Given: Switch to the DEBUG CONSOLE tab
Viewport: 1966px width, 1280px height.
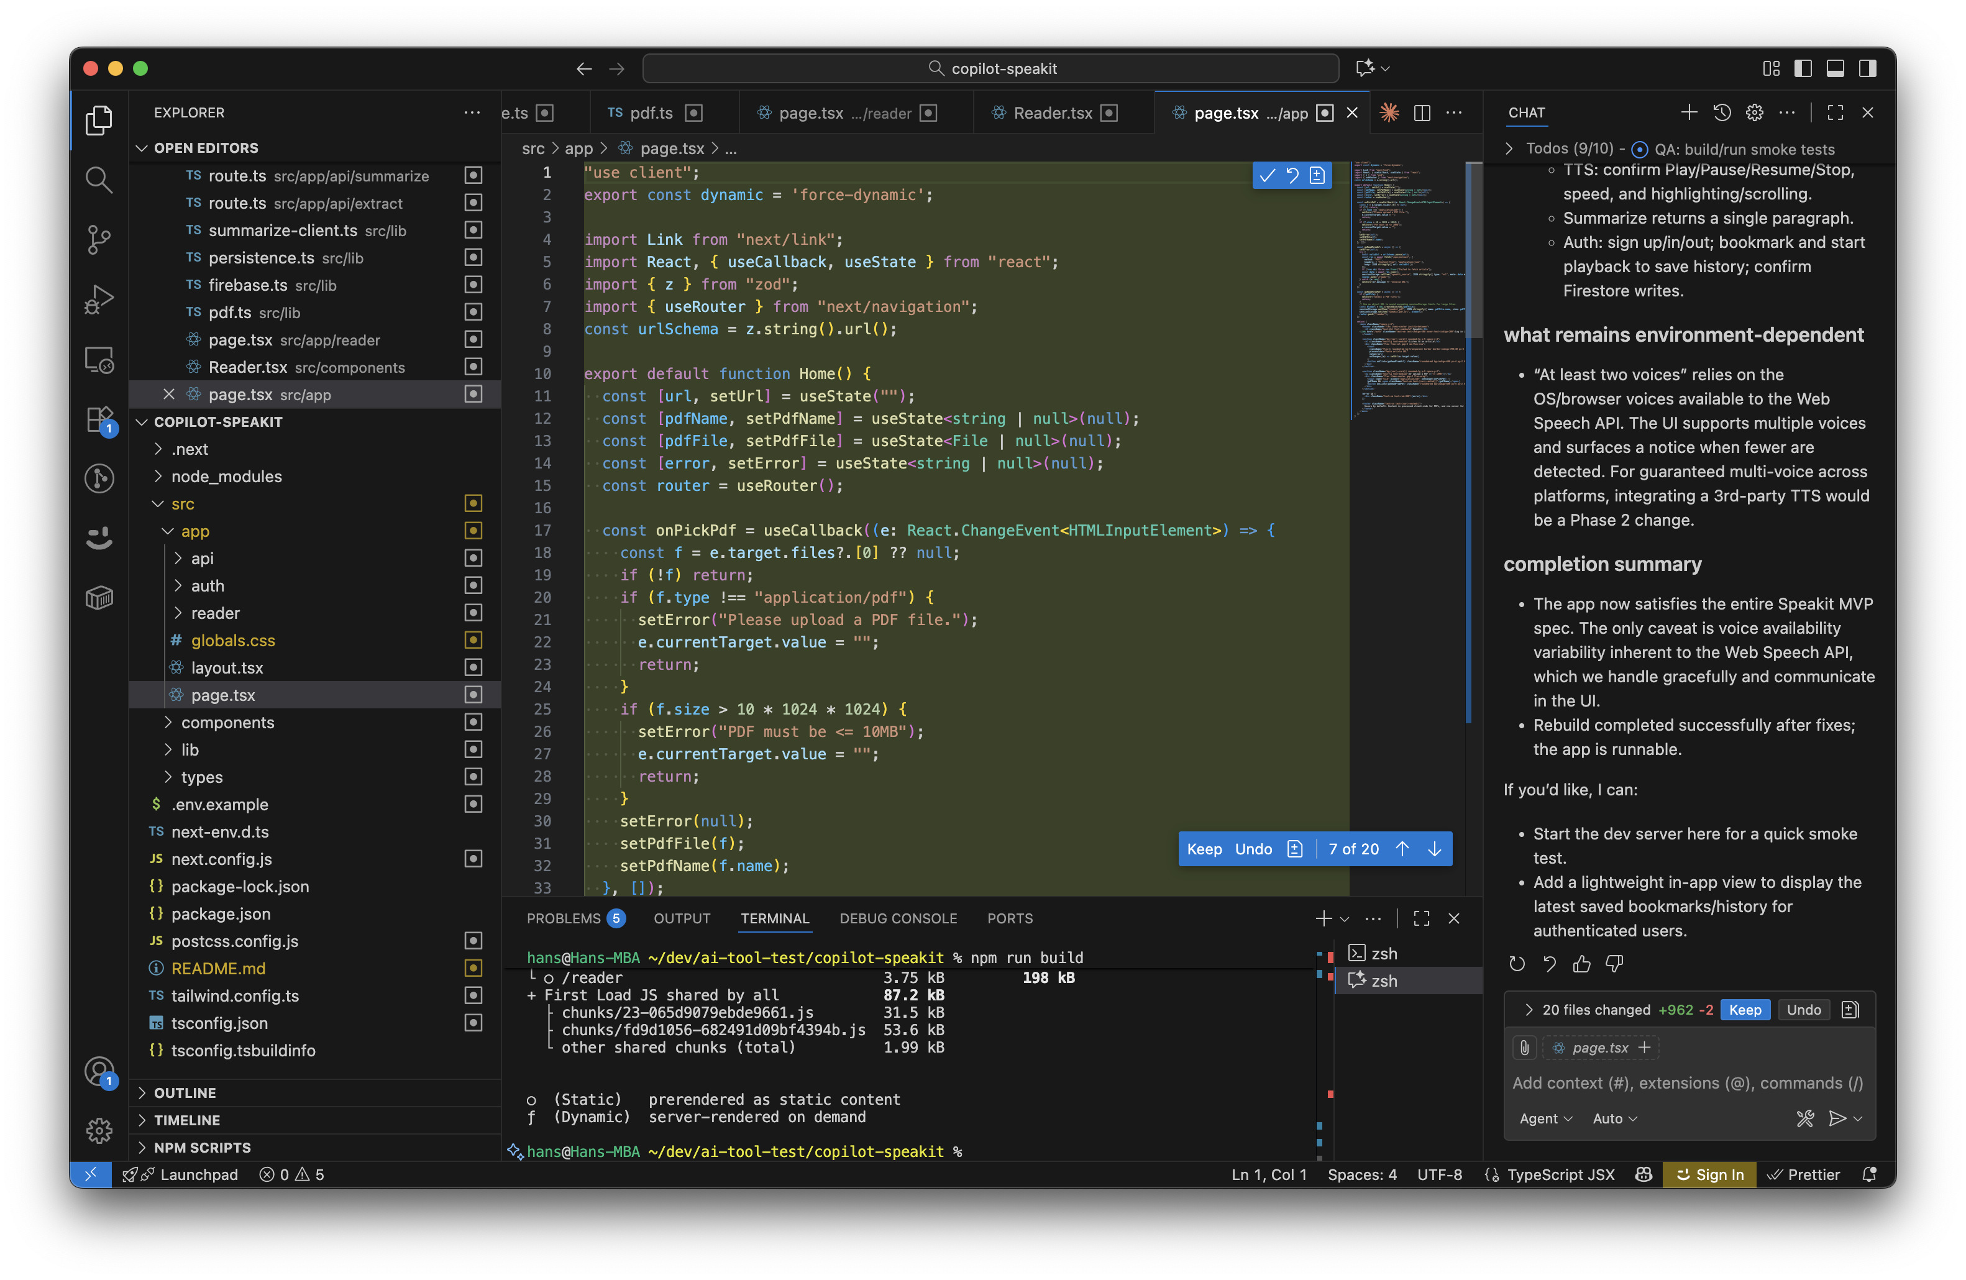Looking at the screenshot, I should click(898, 918).
